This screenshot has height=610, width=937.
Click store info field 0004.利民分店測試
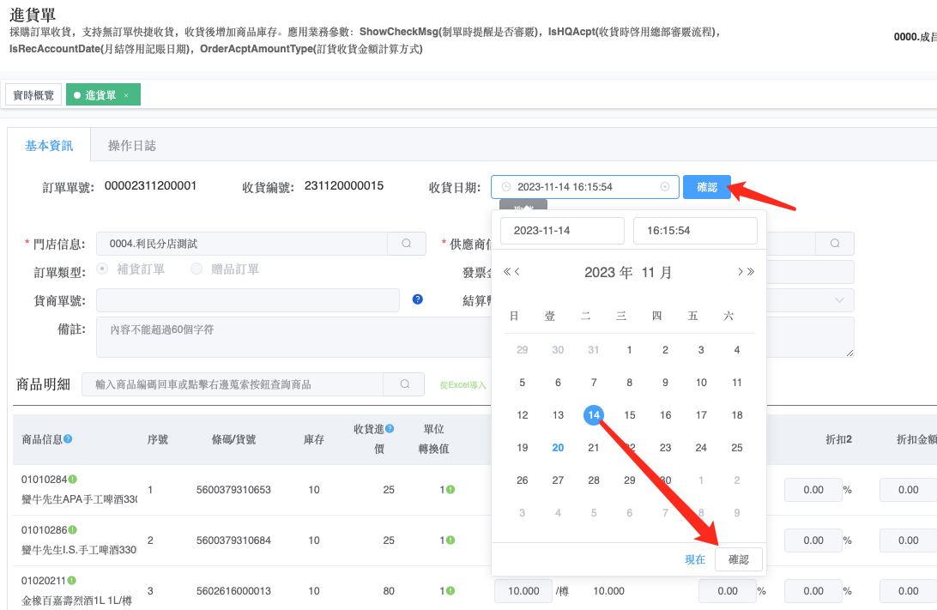pos(242,244)
